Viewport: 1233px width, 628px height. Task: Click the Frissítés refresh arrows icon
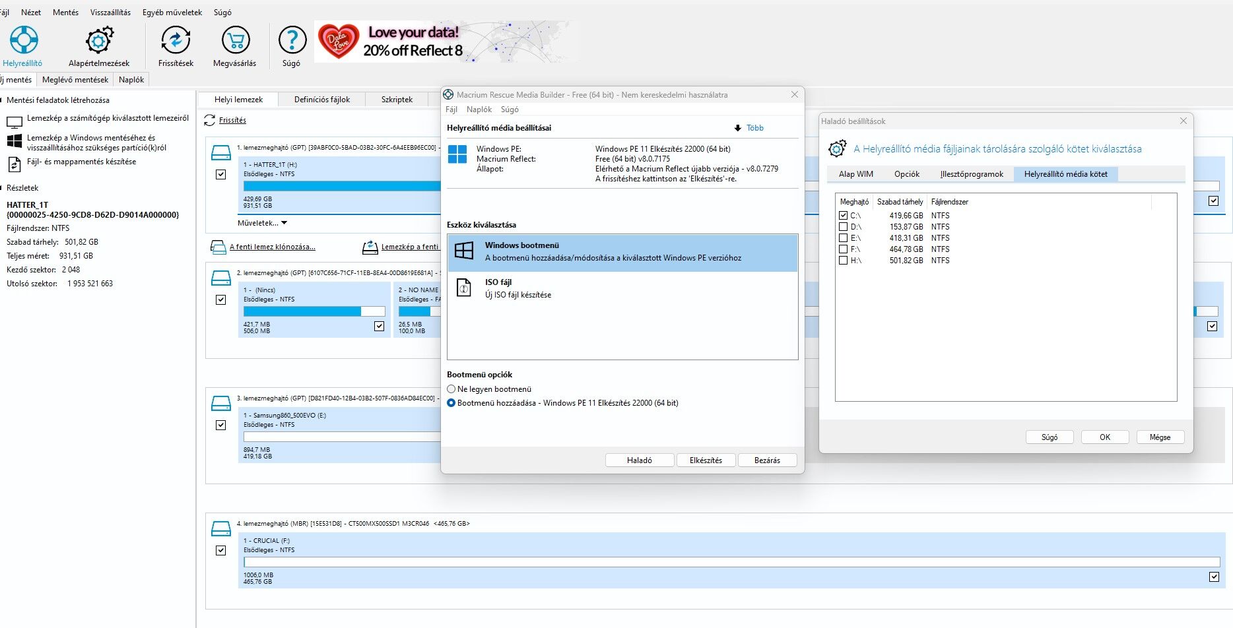209,120
